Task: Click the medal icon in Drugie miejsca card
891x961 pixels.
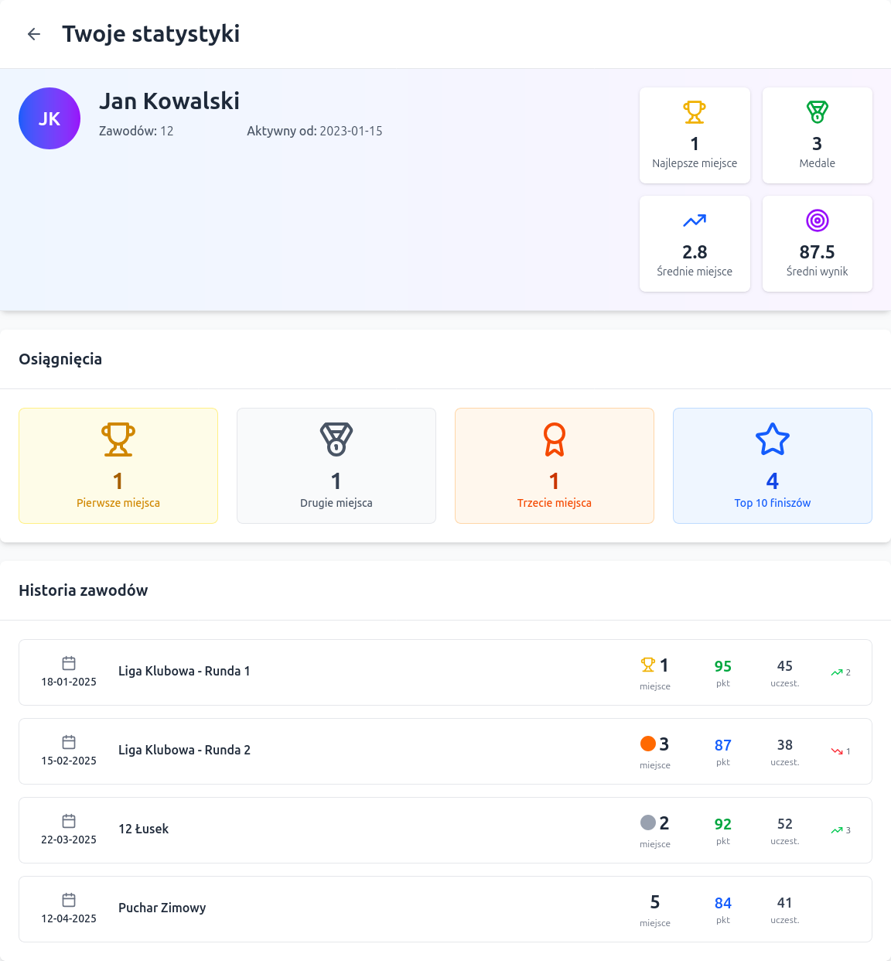Action: [336, 439]
